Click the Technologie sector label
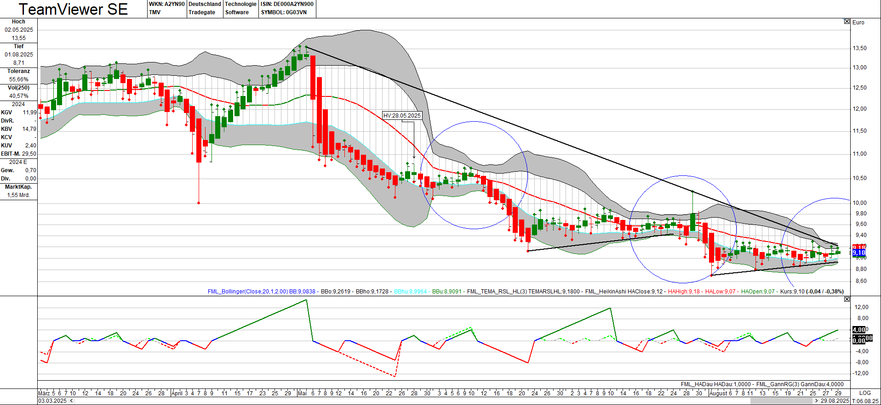Viewport: 881px width, 405px height. point(240,4)
